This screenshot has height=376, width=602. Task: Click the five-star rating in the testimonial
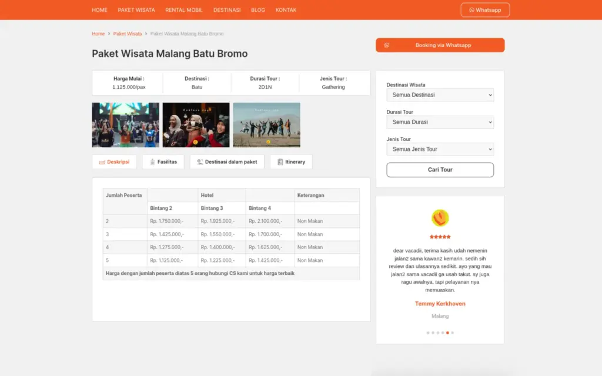click(440, 237)
